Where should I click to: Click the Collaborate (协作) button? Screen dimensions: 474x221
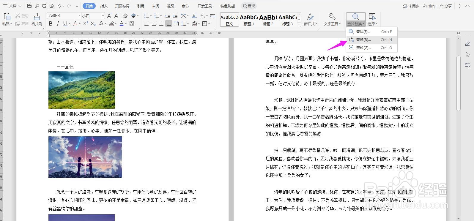pos(429,6)
